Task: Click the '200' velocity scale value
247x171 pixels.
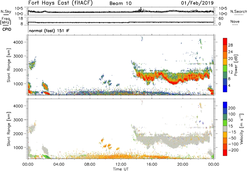Action: coord(232,108)
